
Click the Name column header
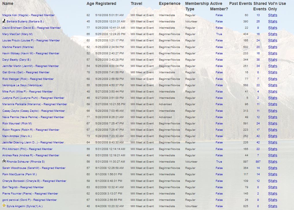8,4
